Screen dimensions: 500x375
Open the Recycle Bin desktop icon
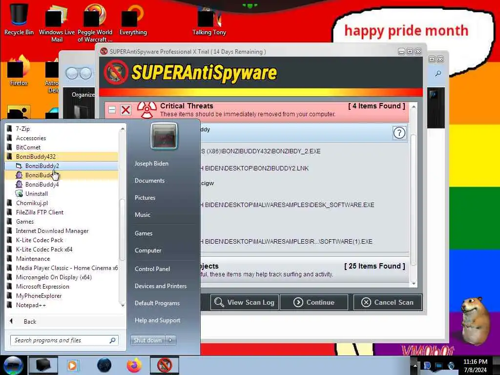(x=19, y=19)
